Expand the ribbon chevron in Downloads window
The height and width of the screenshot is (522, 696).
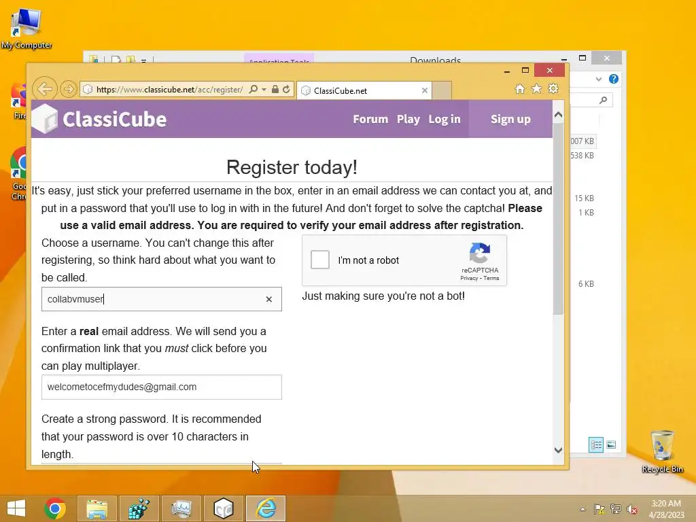pos(599,79)
